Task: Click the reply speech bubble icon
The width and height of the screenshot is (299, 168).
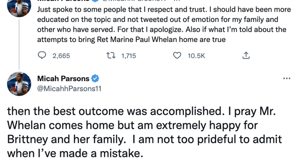Action: click(42, 55)
